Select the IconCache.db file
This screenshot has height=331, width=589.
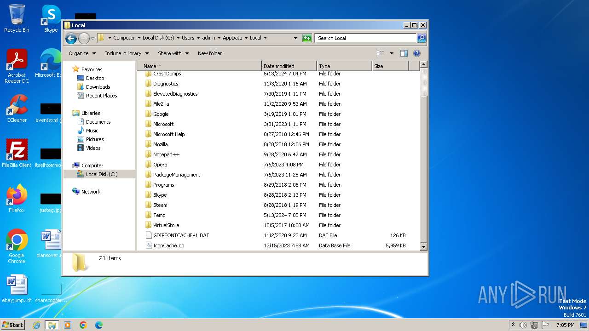pyautogui.click(x=168, y=245)
